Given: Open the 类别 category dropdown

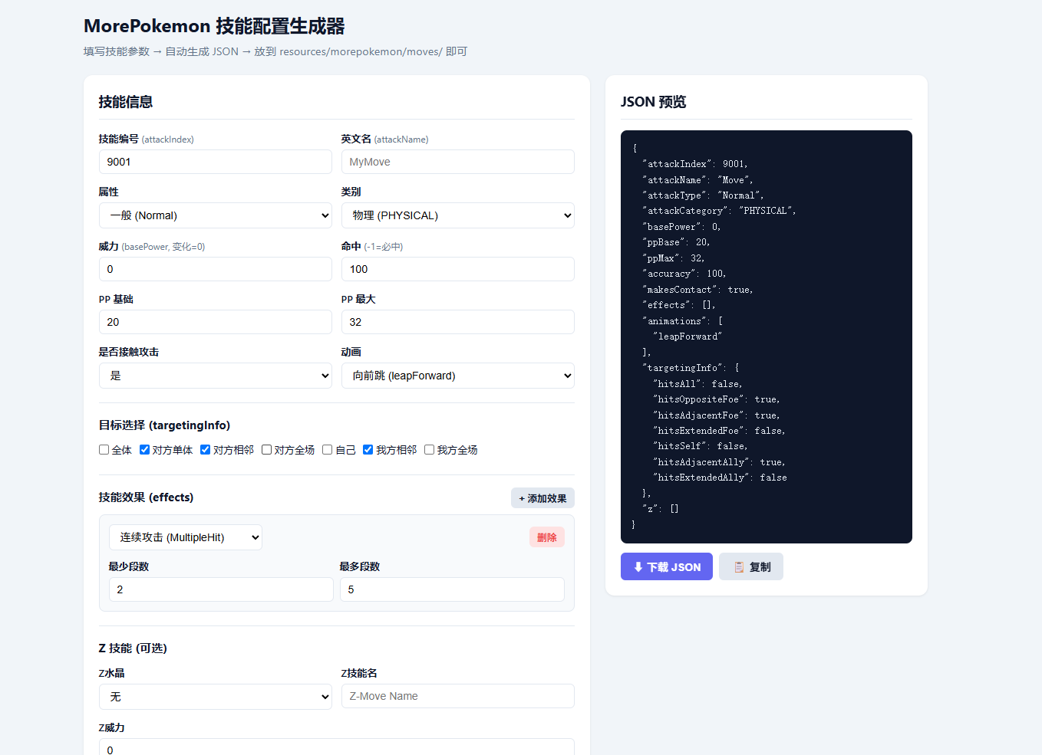Looking at the screenshot, I should point(458,215).
